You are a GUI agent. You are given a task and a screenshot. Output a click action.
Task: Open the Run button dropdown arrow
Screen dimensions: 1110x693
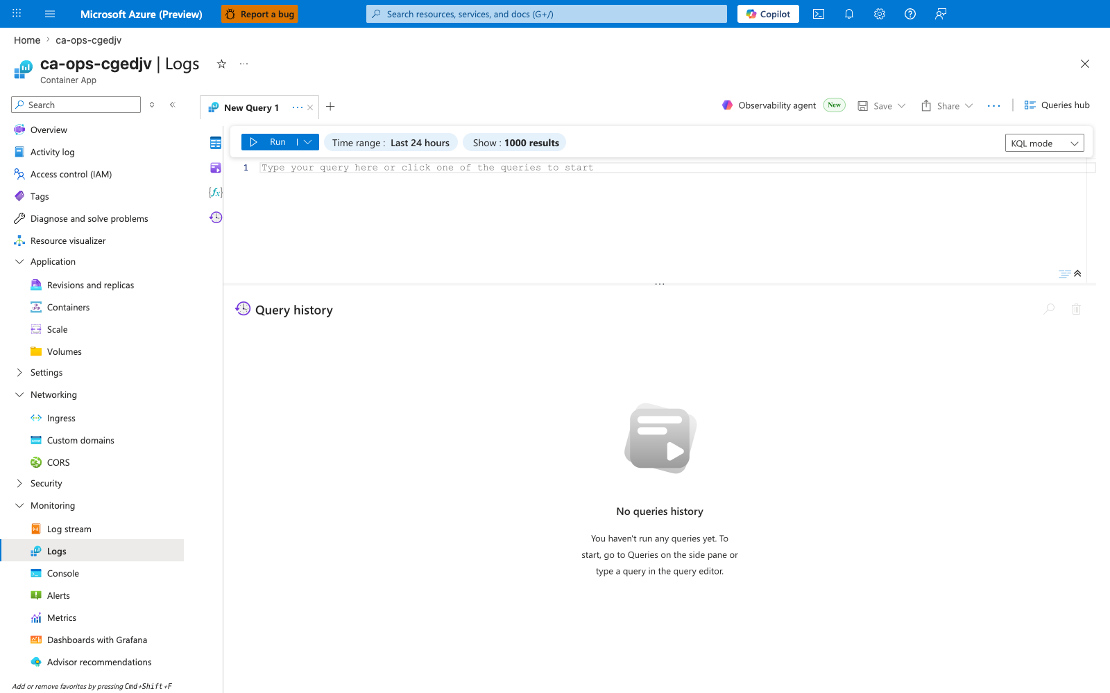(308, 142)
